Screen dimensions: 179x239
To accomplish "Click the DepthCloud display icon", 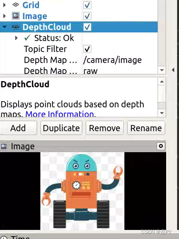I will (16, 27).
